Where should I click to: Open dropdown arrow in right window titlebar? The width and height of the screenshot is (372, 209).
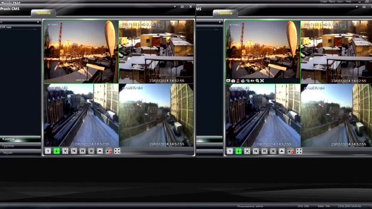click(x=356, y=6)
